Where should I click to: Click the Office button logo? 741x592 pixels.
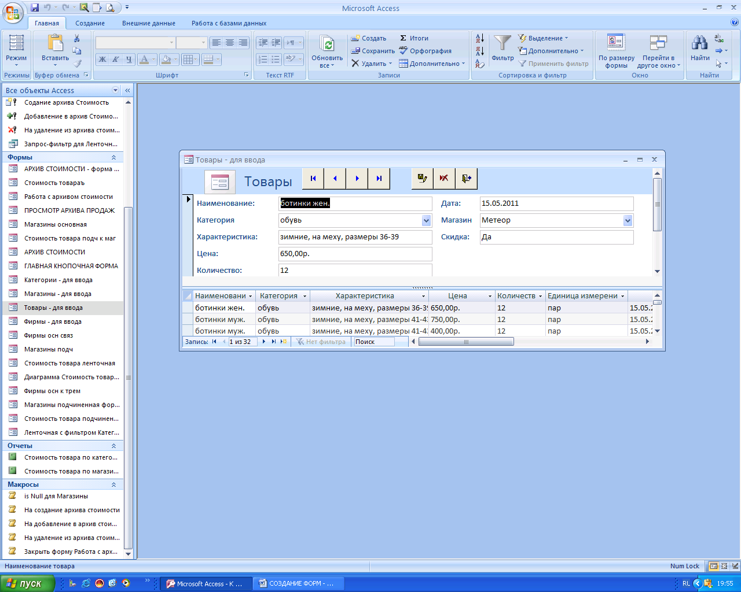[x=13, y=13]
